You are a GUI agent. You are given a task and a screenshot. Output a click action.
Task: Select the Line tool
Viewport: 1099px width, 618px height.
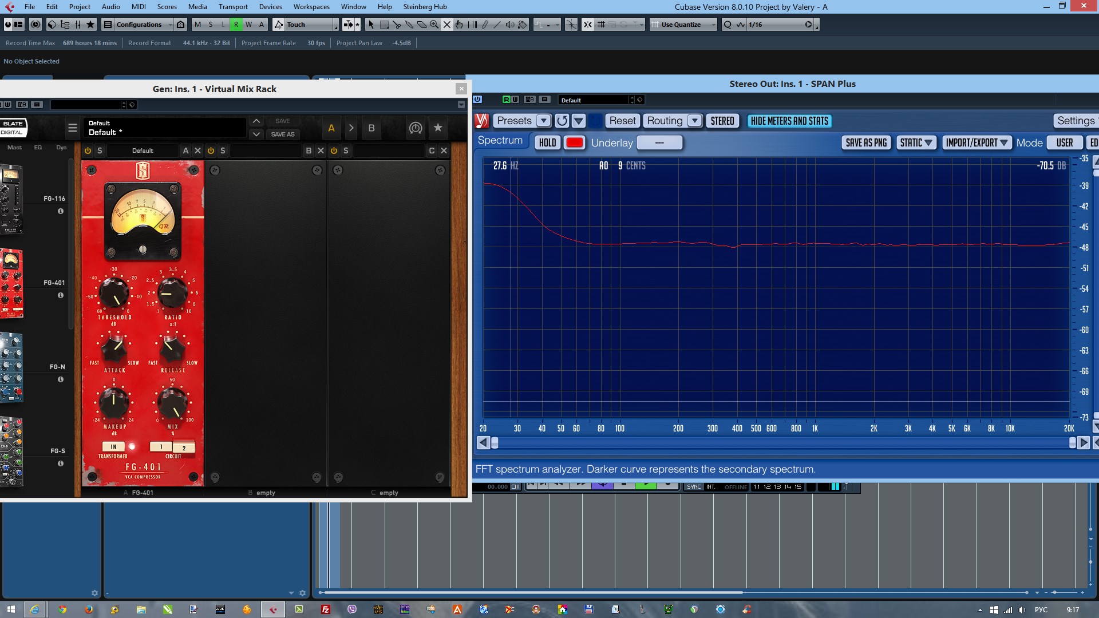coord(497,25)
